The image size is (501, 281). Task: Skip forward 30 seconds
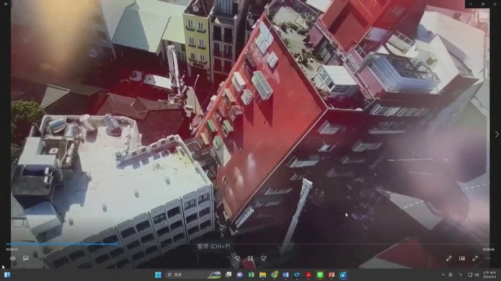[x=263, y=259]
